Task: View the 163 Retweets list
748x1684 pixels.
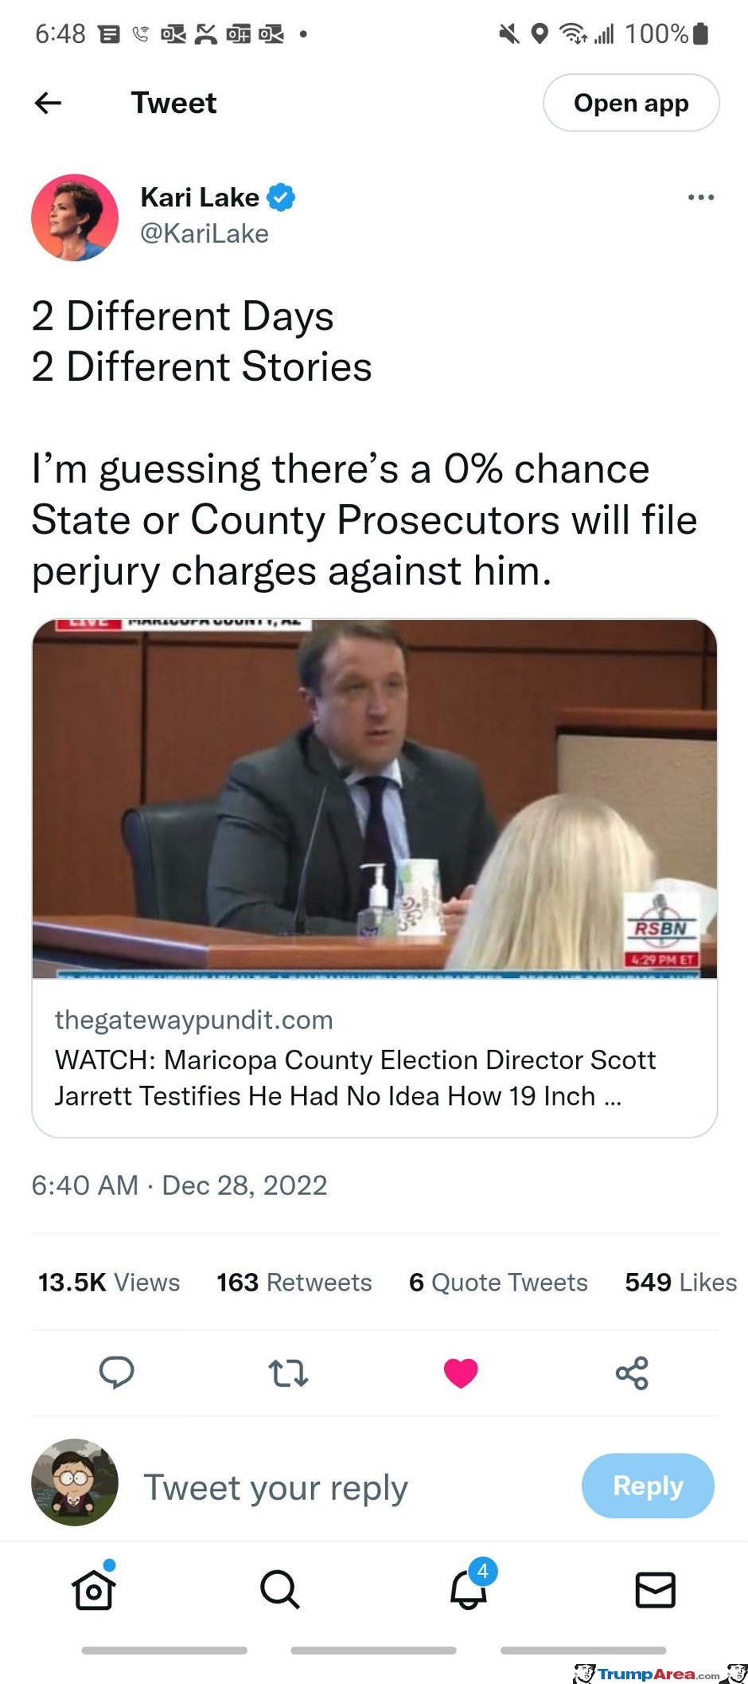Action: point(294,1282)
